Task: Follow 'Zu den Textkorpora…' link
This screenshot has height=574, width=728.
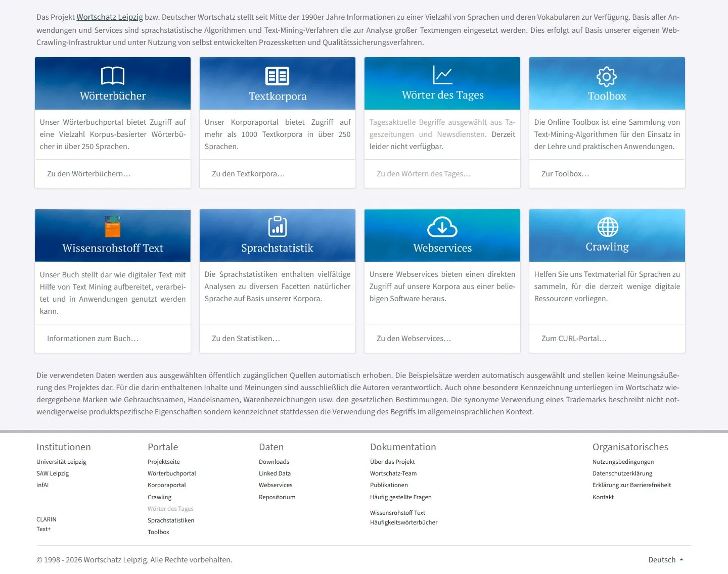Action: [x=248, y=174]
